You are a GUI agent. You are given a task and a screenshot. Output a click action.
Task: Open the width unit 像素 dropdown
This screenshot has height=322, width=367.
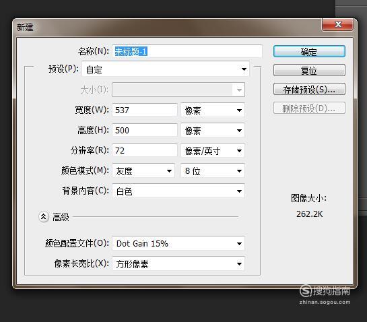point(213,110)
